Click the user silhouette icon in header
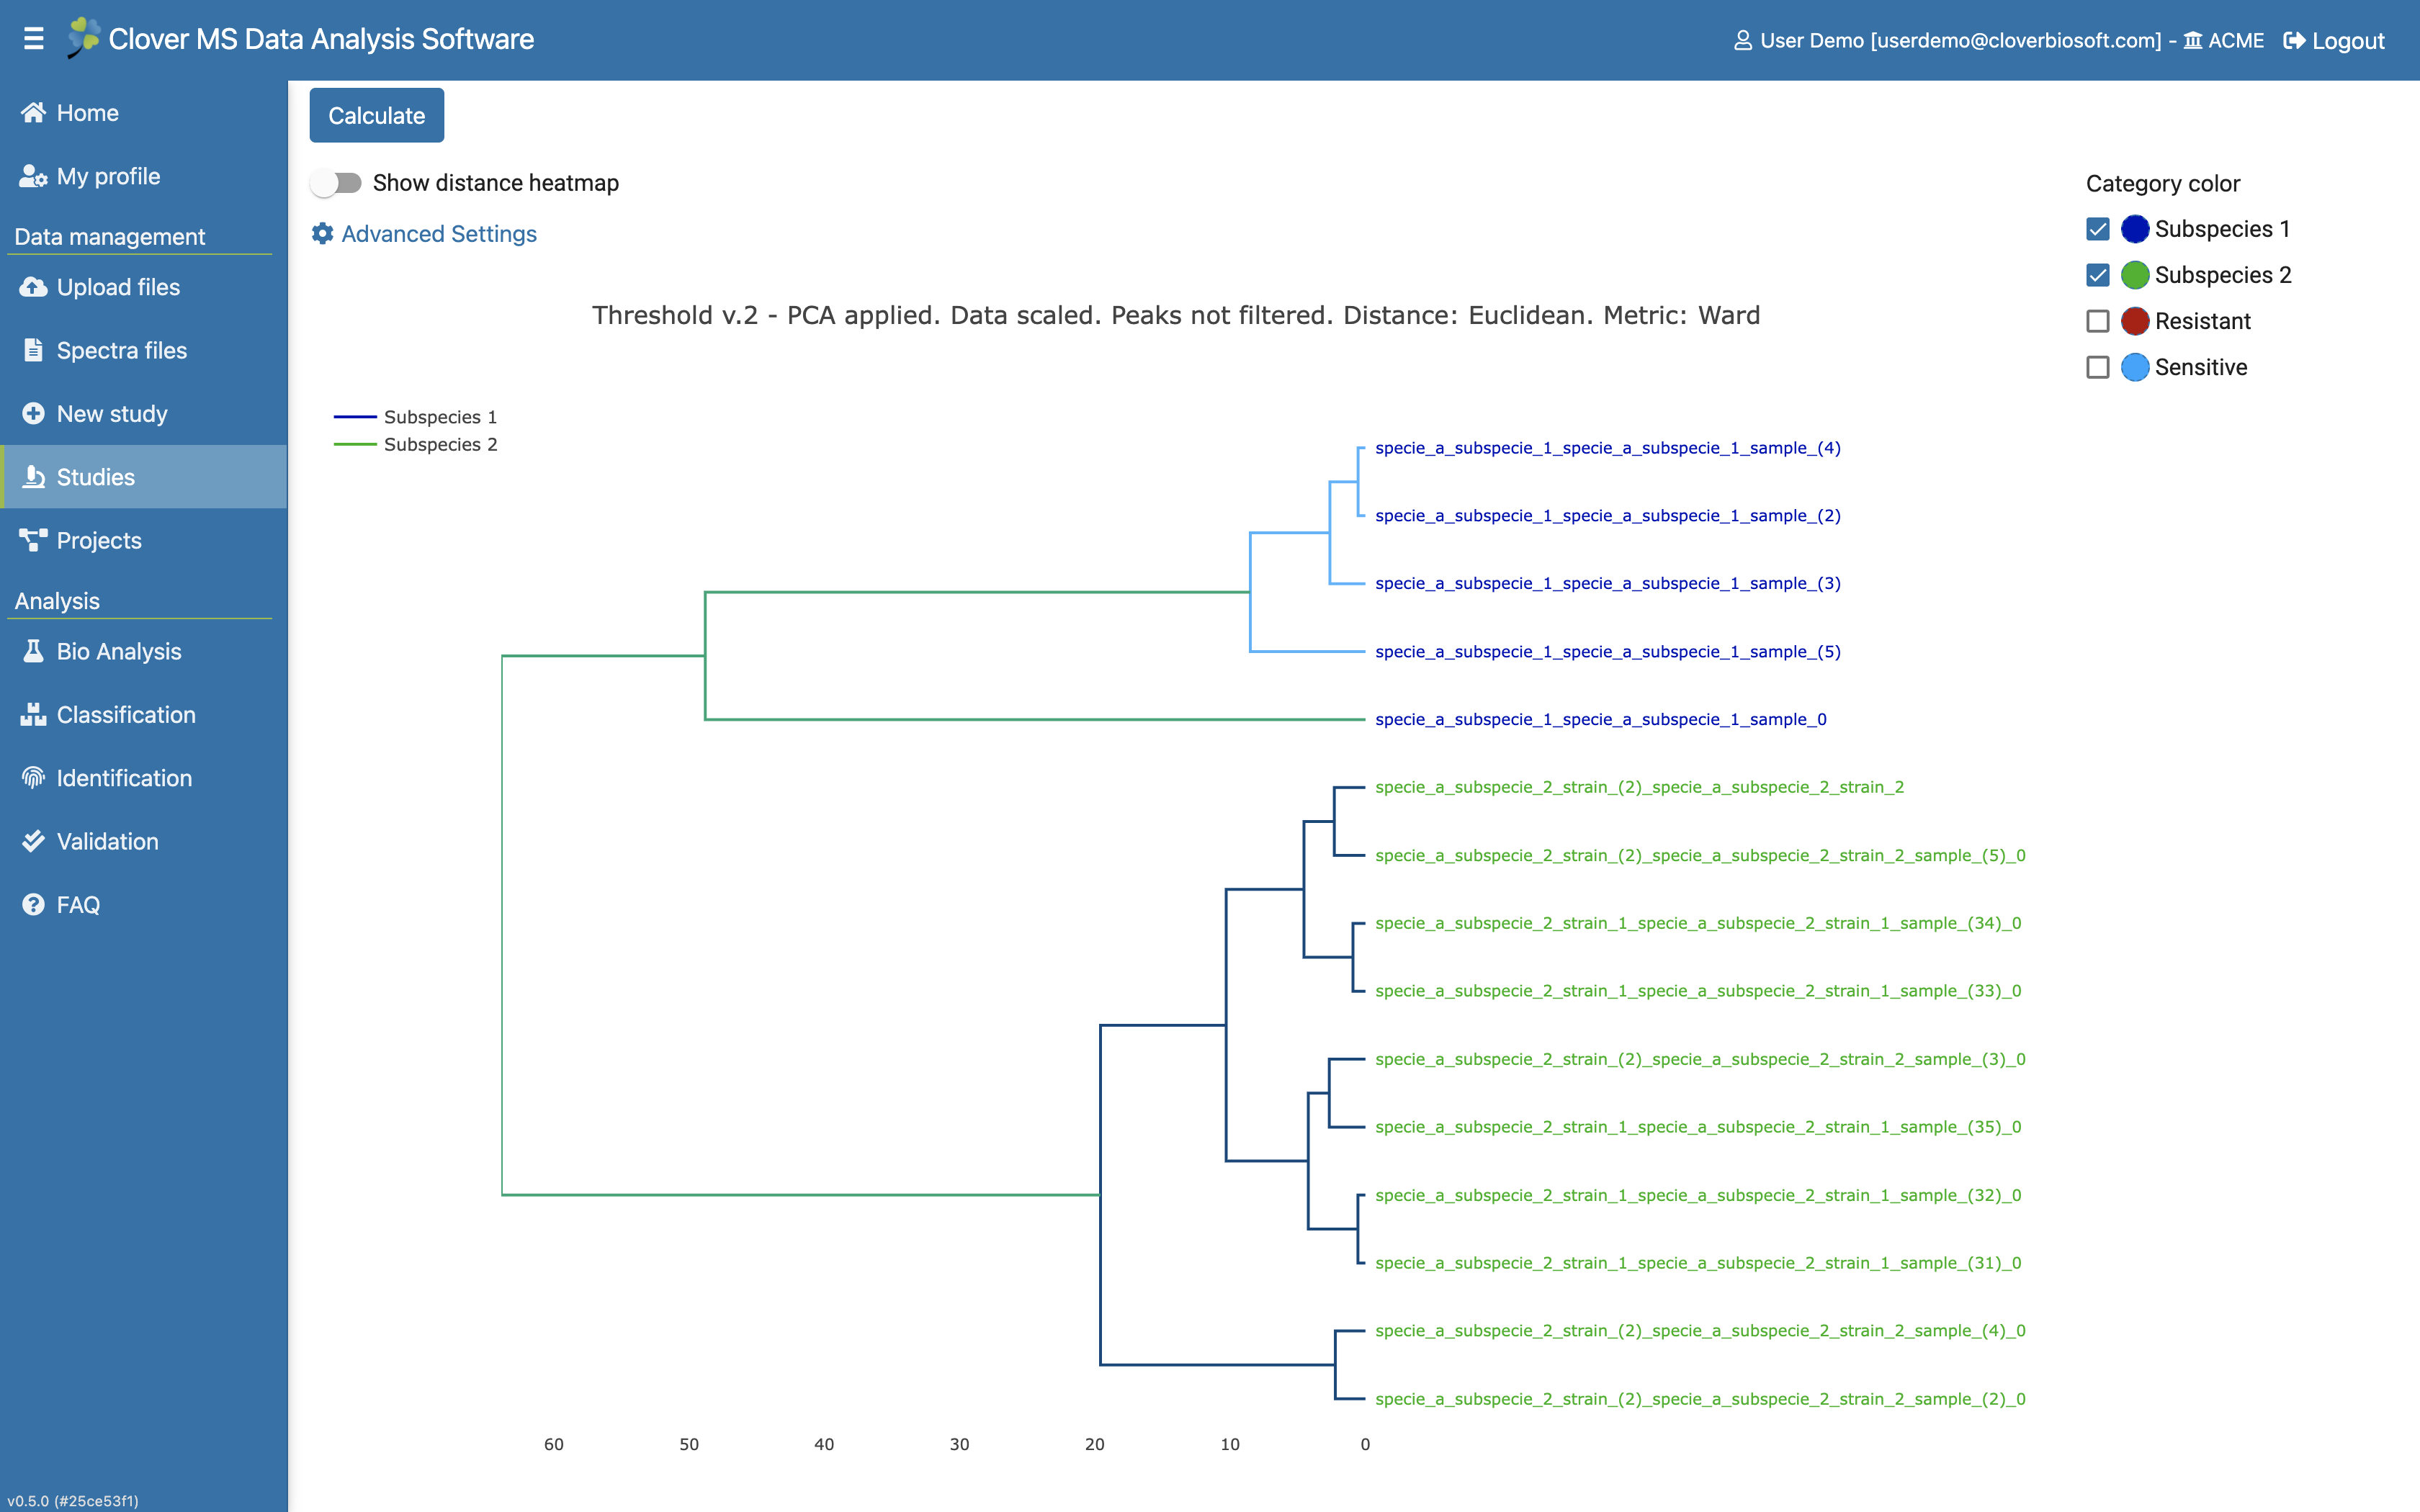 (x=1742, y=40)
